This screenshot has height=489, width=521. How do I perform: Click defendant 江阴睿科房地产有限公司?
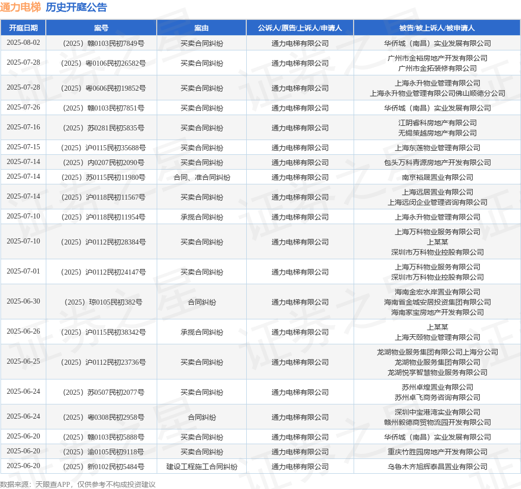(438, 123)
